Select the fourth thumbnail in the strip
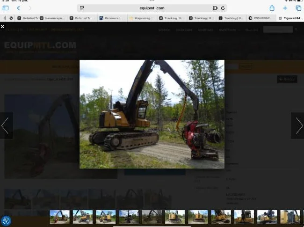 pos(129,217)
